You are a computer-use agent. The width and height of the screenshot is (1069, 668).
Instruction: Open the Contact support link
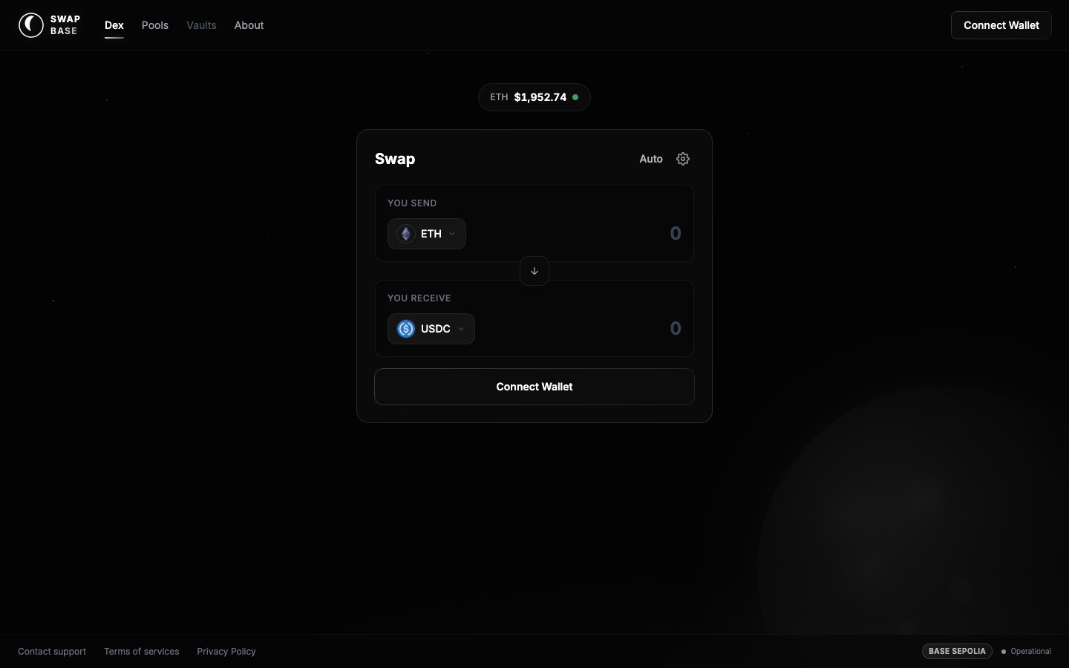(52, 652)
